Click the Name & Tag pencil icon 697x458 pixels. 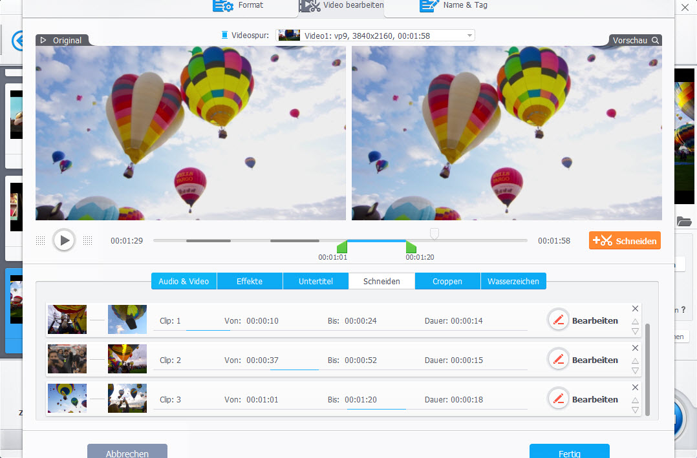point(429,6)
